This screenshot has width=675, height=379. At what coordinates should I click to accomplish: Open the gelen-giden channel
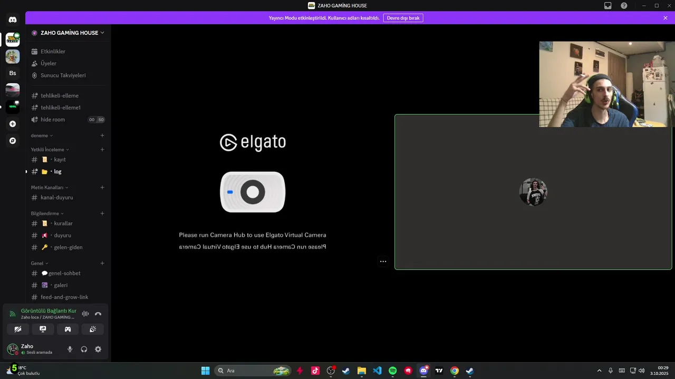67,247
